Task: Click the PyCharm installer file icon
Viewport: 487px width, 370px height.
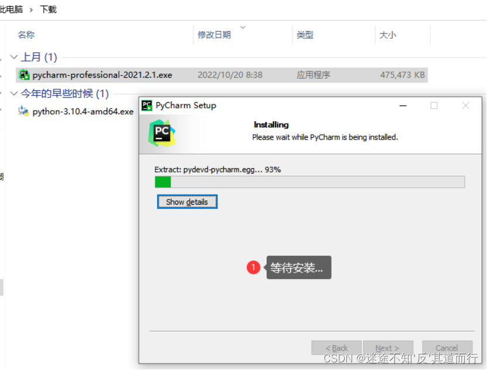Action: (x=24, y=75)
